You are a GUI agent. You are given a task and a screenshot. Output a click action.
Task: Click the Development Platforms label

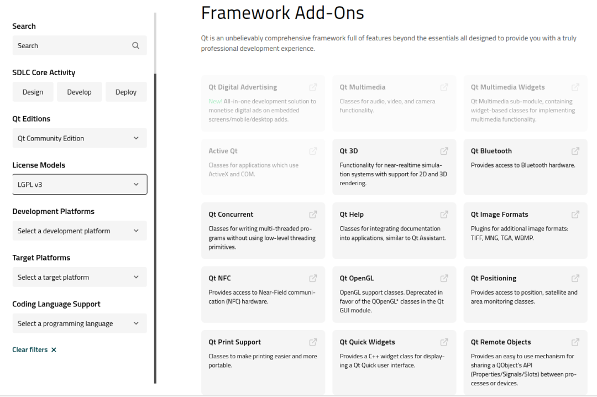(53, 211)
